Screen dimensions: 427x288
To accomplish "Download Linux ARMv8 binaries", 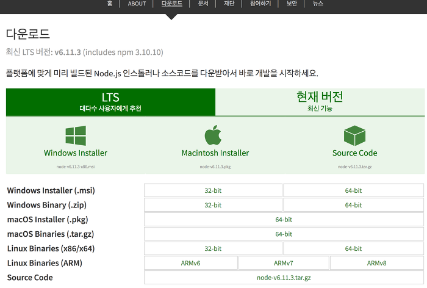I will tap(376, 263).
